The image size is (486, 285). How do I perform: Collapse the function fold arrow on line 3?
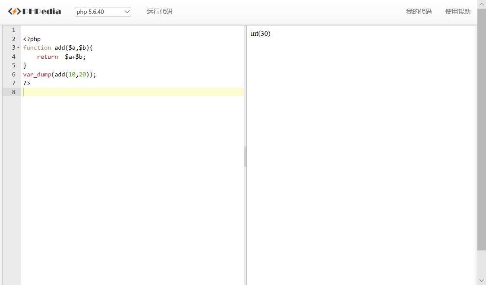pos(18,48)
